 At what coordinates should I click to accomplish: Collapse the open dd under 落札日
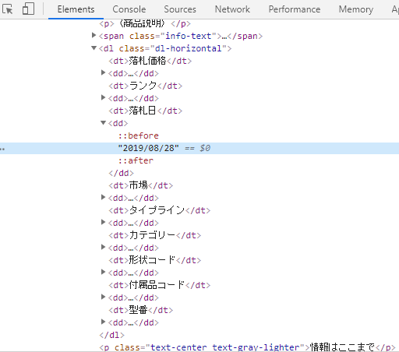[103, 122]
